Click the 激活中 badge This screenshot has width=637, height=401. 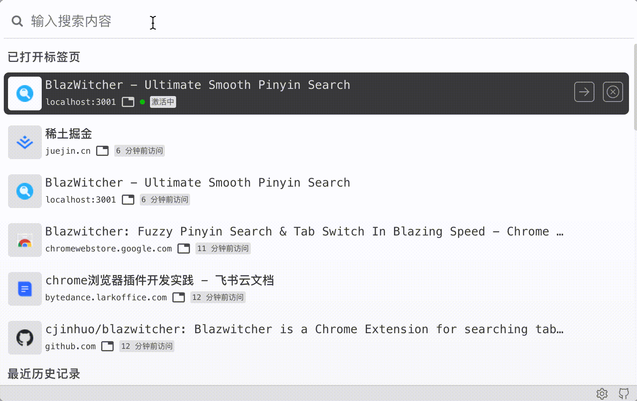pos(163,102)
